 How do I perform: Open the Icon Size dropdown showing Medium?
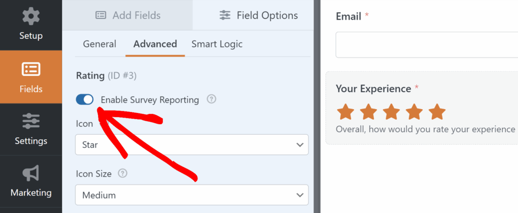[x=191, y=195]
